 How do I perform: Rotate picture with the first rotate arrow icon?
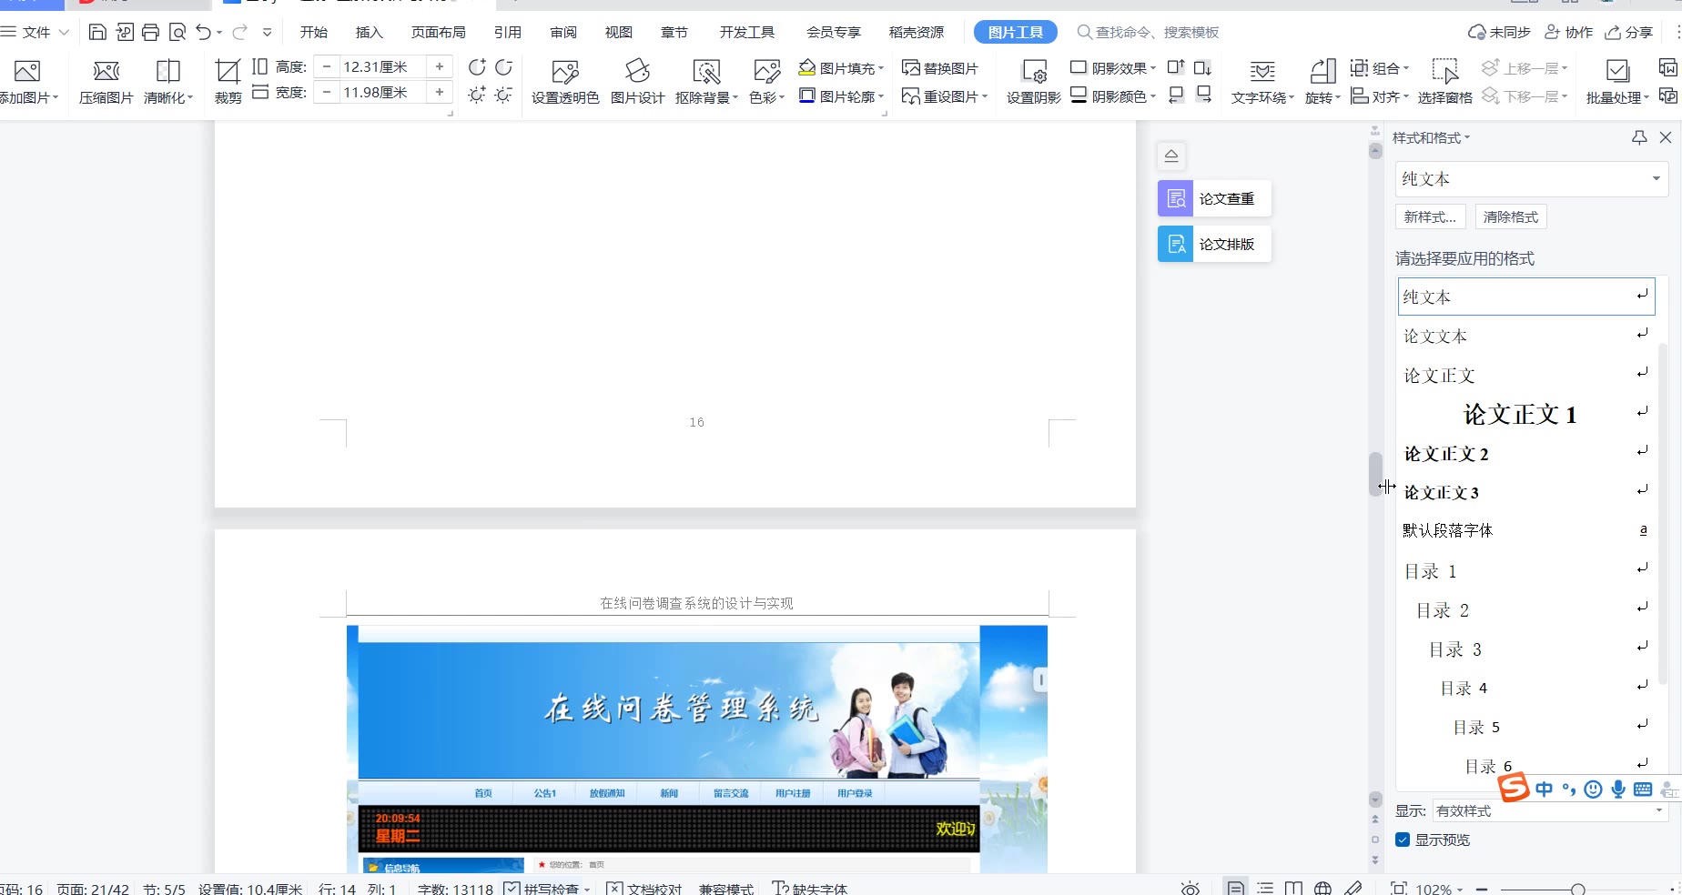coord(477,67)
